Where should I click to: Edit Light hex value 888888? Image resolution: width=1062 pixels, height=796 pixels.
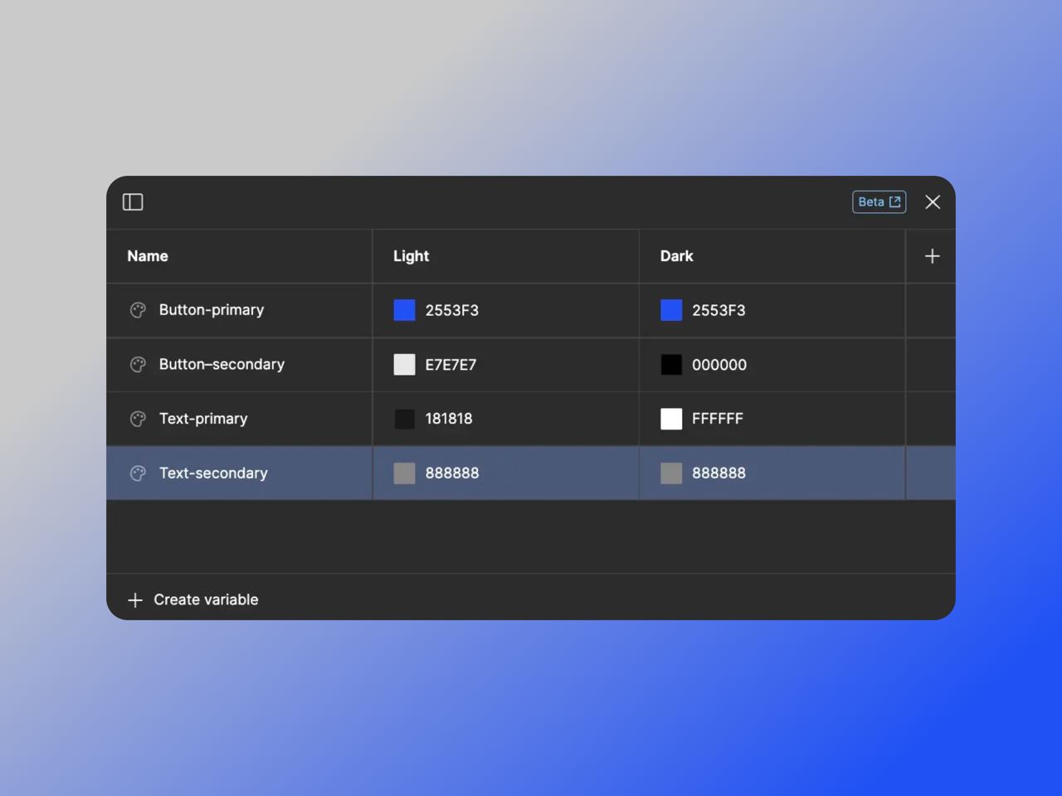click(452, 473)
